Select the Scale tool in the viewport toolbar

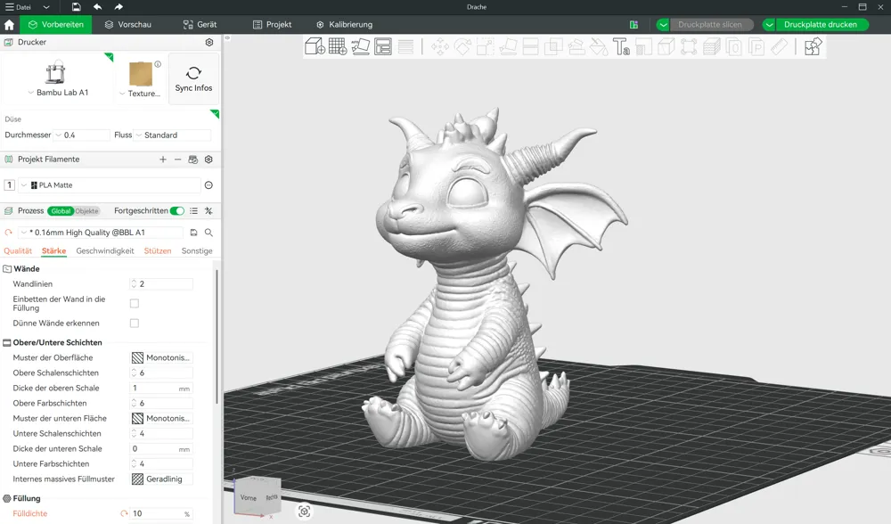coord(486,46)
